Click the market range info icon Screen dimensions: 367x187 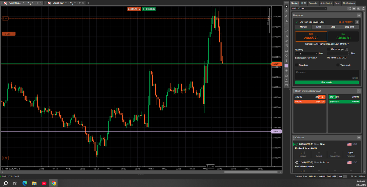(346, 49)
